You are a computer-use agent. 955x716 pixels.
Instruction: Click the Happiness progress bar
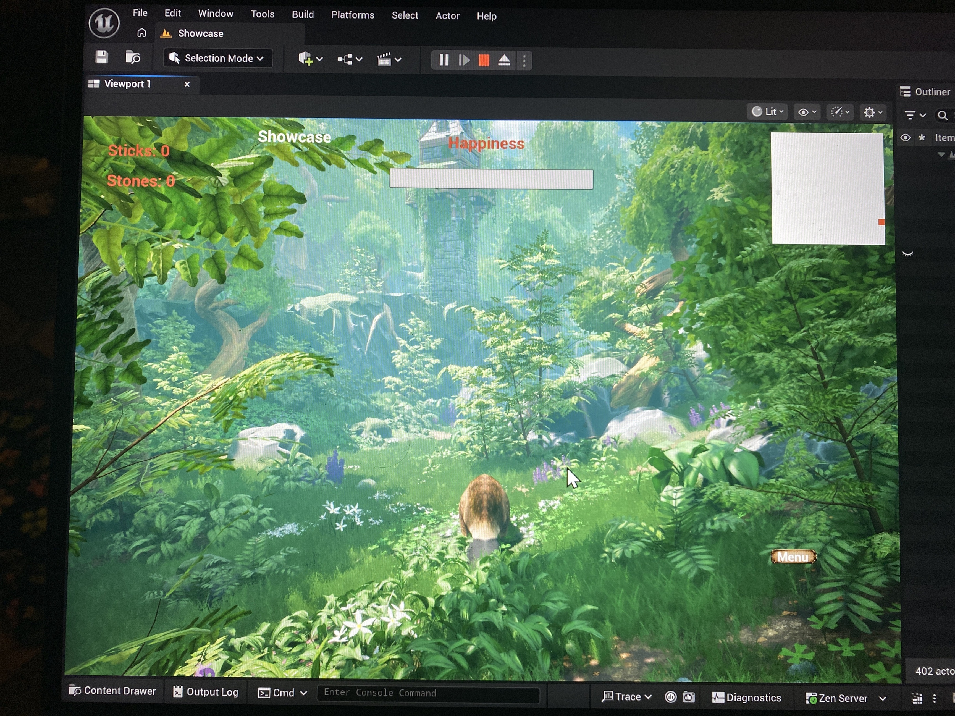click(x=491, y=179)
